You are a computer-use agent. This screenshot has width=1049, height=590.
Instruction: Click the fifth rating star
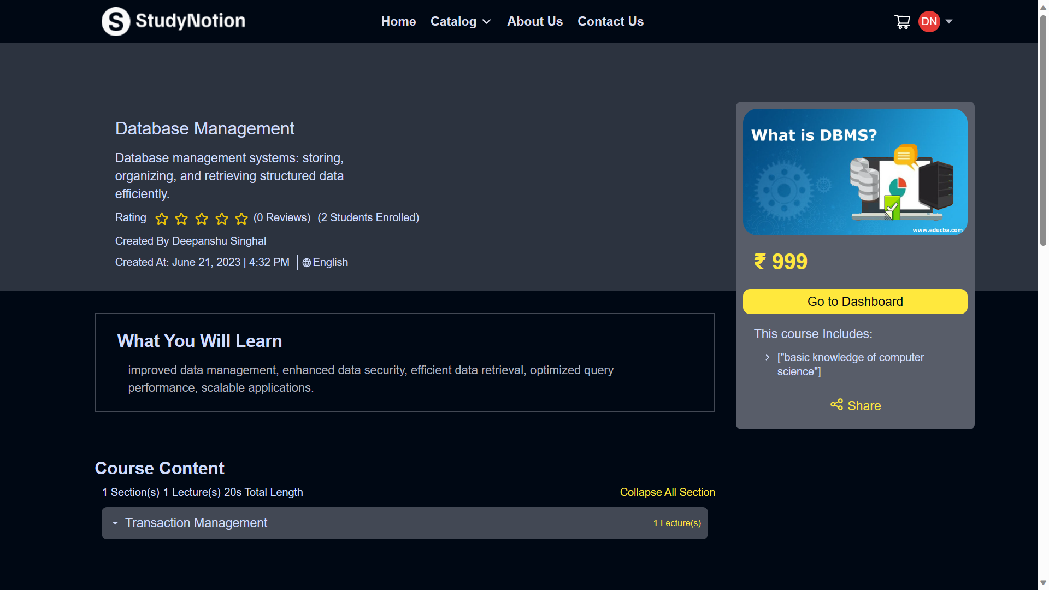click(x=241, y=219)
